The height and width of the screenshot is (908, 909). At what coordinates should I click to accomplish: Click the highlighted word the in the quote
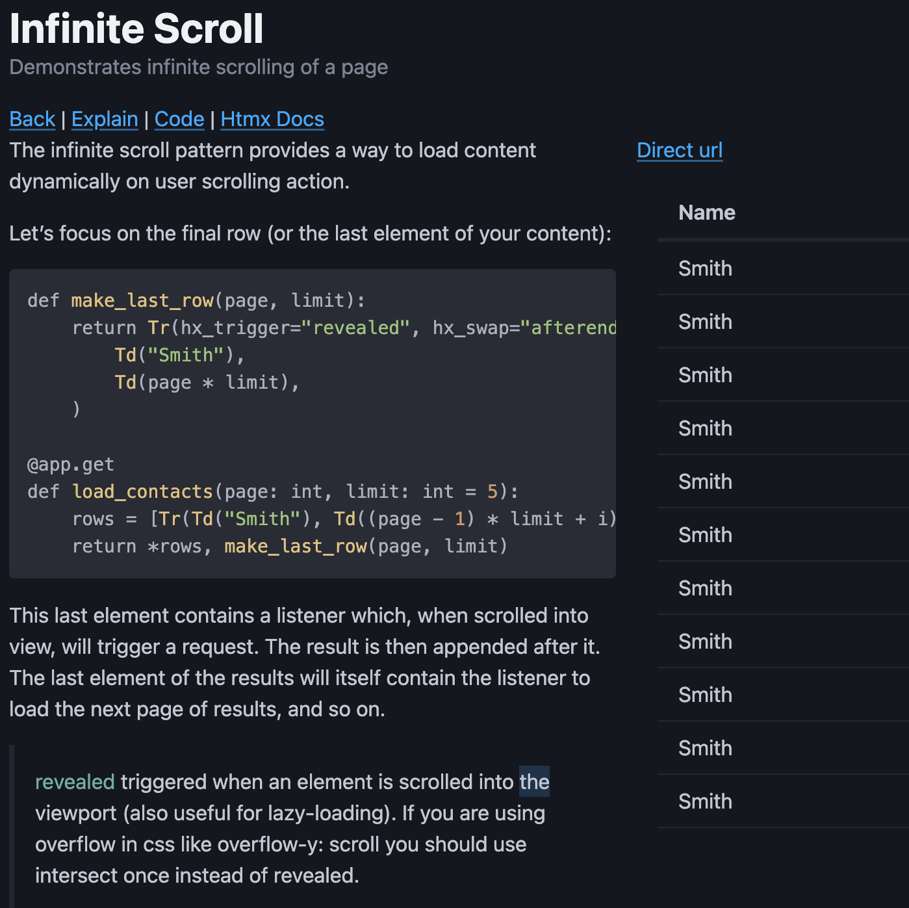[534, 782]
